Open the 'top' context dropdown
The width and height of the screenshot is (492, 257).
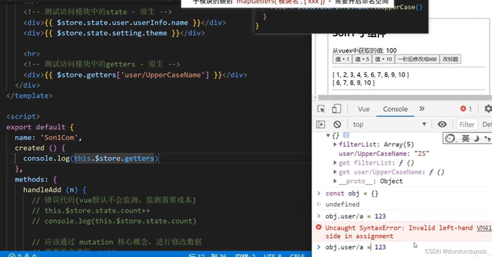[389, 124]
